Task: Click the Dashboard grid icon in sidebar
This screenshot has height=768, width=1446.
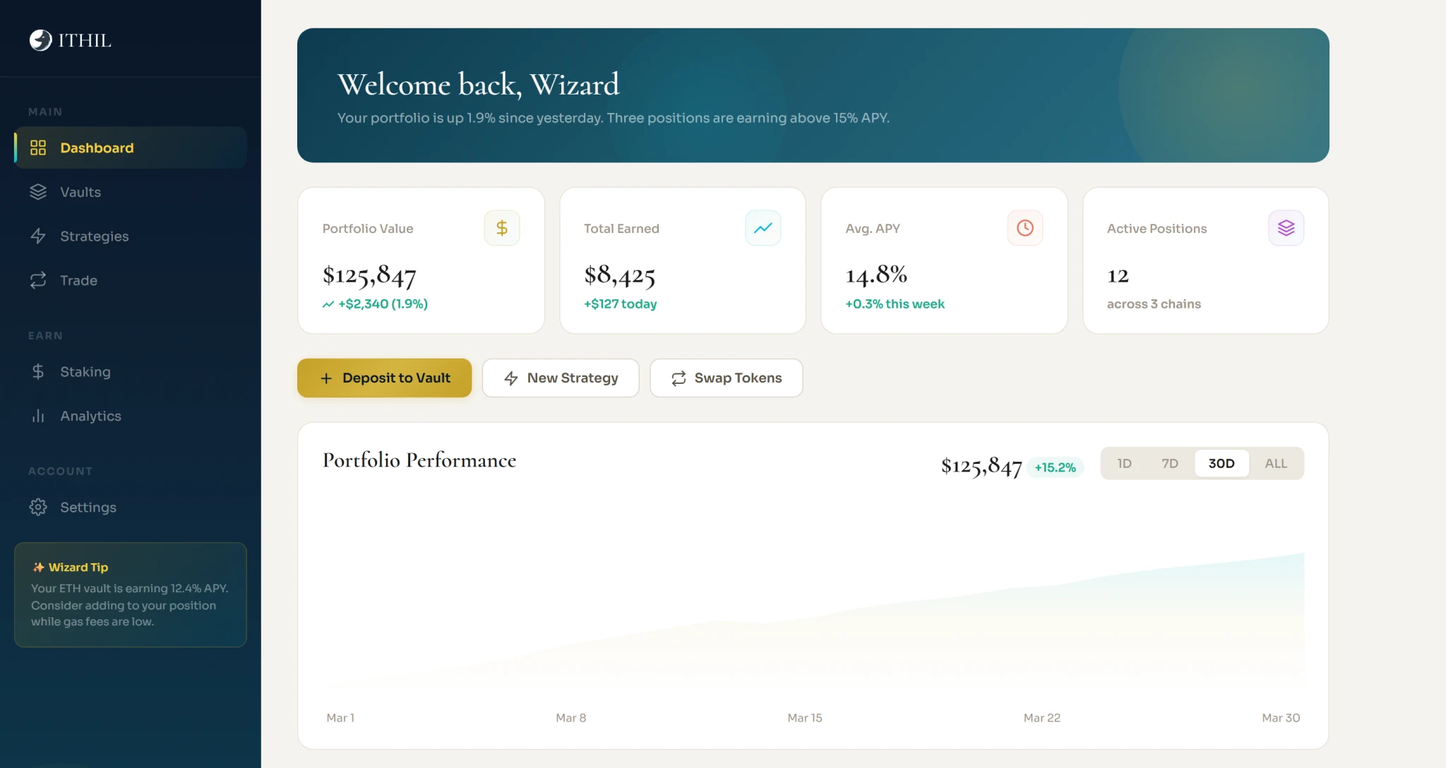Action: pyautogui.click(x=38, y=148)
